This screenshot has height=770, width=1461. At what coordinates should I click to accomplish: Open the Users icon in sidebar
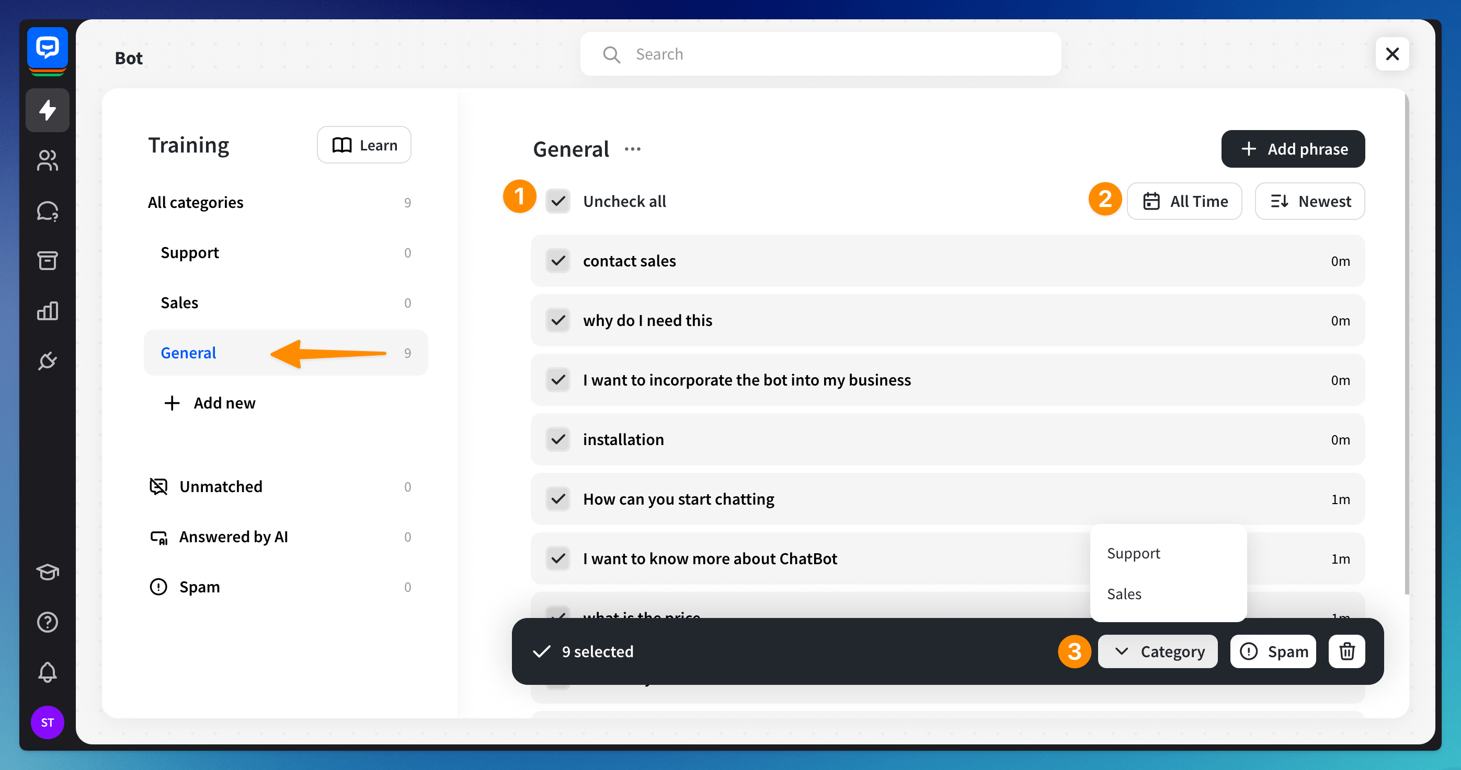[48, 160]
